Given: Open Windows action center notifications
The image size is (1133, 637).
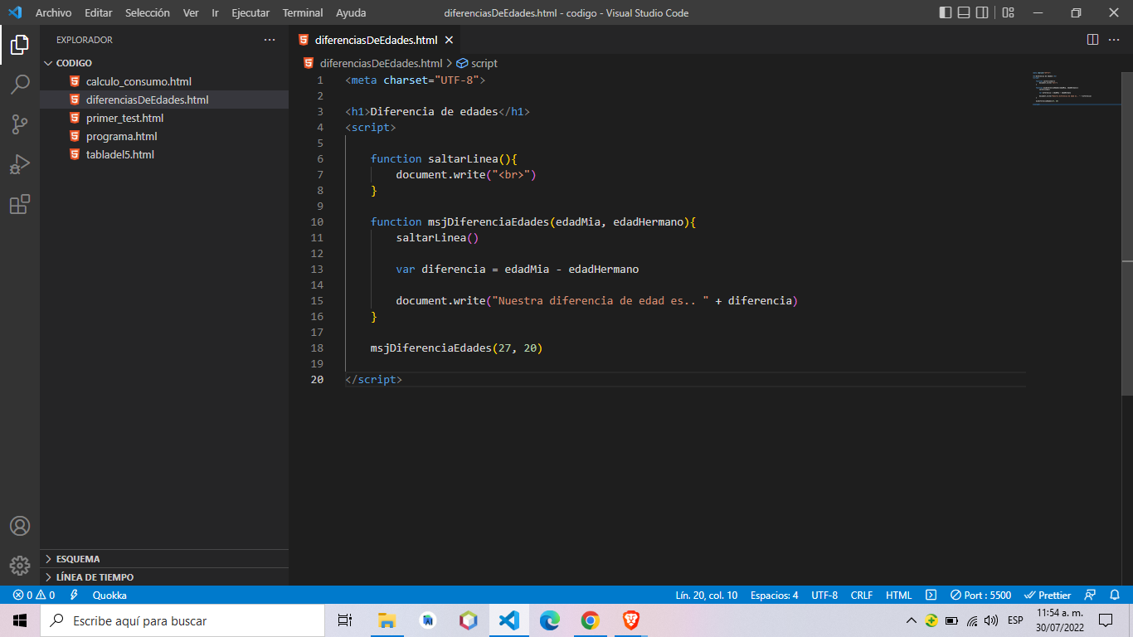Looking at the screenshot, I should click(1106, 620).
